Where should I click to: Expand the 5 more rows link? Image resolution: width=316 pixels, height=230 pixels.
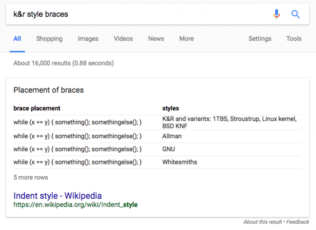click(x=31, y=177)
